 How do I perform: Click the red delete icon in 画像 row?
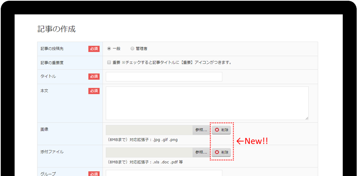point(217,130)
